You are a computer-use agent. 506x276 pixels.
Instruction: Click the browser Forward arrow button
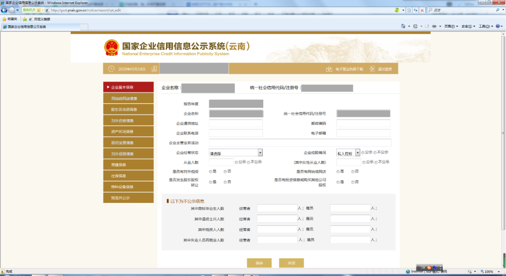coord(12,10)
